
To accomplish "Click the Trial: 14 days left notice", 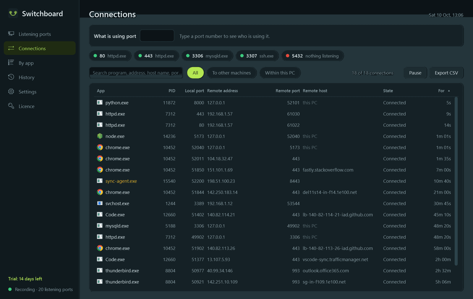I will tap(25, 279).
